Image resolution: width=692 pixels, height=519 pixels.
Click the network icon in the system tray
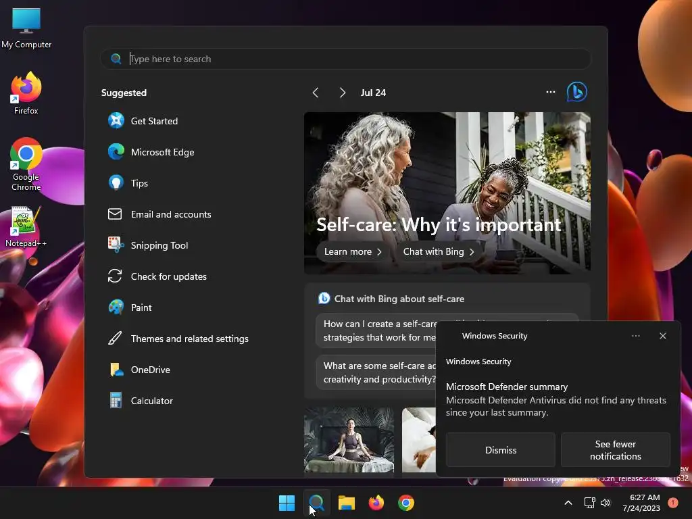point(589,503)
